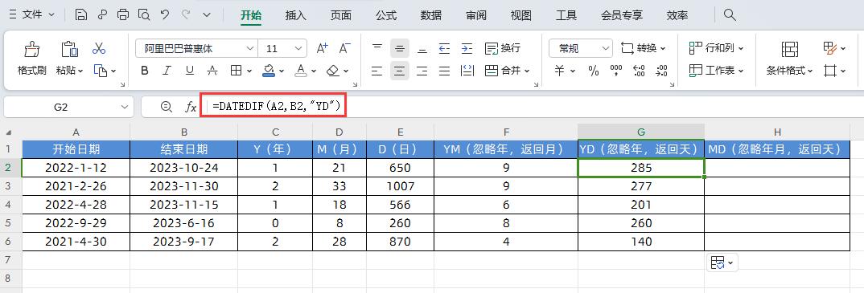
Task: Apply percent style format
Action: point(594,71)
